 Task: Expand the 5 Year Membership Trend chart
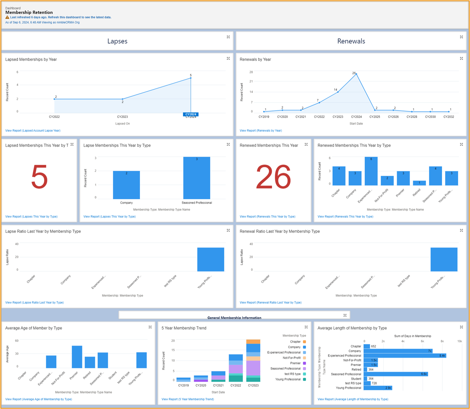(306, 327)
